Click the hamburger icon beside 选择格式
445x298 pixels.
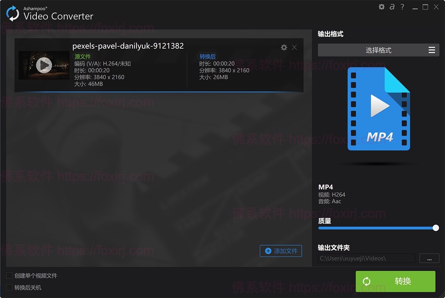pos(431,50)
